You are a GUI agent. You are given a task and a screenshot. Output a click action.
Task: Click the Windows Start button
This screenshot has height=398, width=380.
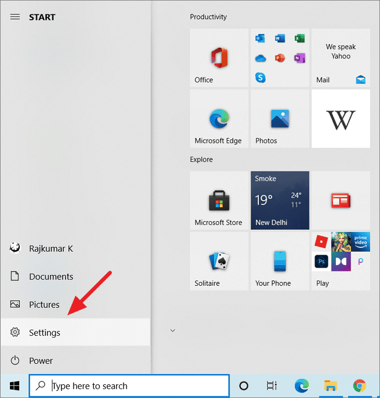tap(14, 386)
